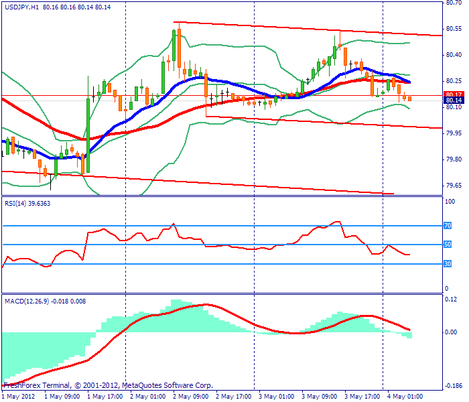Click the 1 May 2012 time label
This screenshot has height=402, width=469.
(x=18, y=397)
